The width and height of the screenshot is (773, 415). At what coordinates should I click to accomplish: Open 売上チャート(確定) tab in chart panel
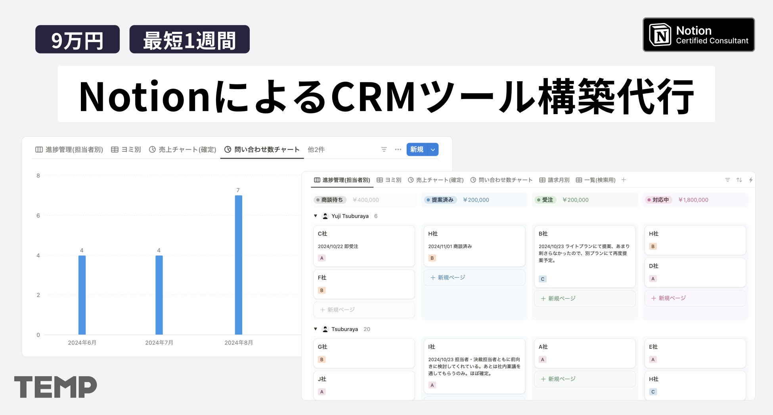(x=183, y=149)
